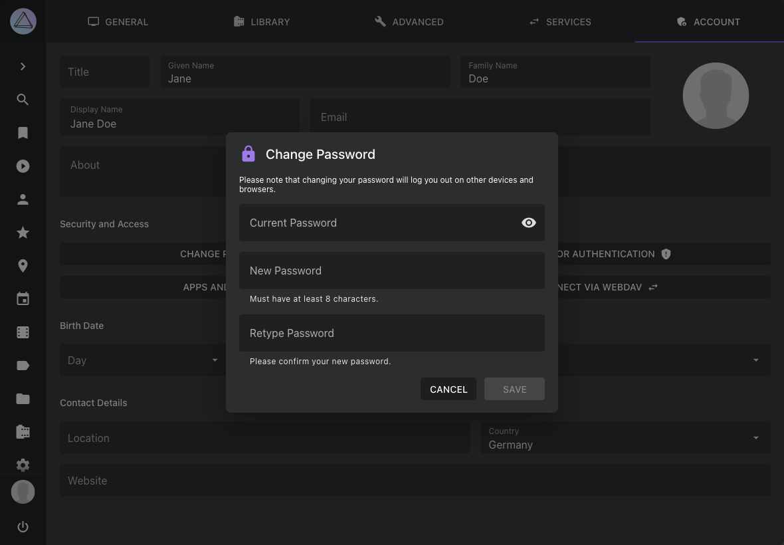Open favorites via the star icon
Screen dimensions: 784x545
click(x=23, y=233)
